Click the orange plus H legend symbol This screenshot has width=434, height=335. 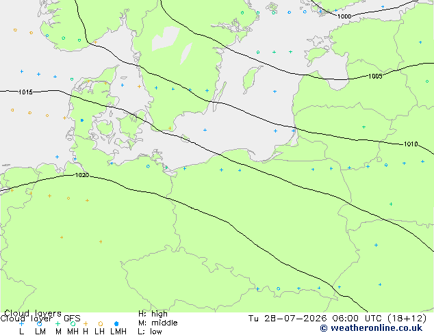86,323
